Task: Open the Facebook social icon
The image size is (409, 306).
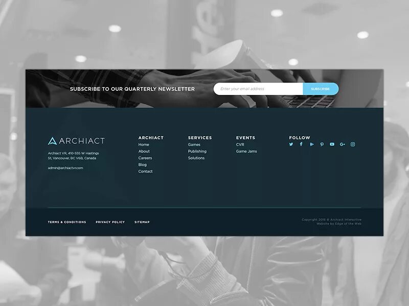Action: pyautogui.click(x=301, y=144)
